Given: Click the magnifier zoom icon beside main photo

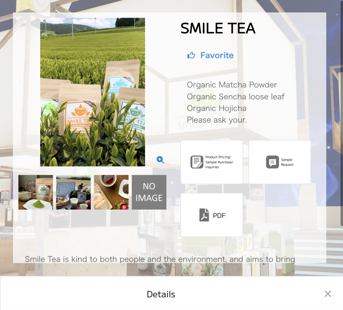Looking at the screenshot, I should coord(160,160).
